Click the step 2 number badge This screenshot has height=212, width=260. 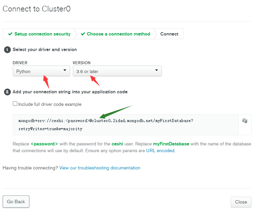point(7,92)
